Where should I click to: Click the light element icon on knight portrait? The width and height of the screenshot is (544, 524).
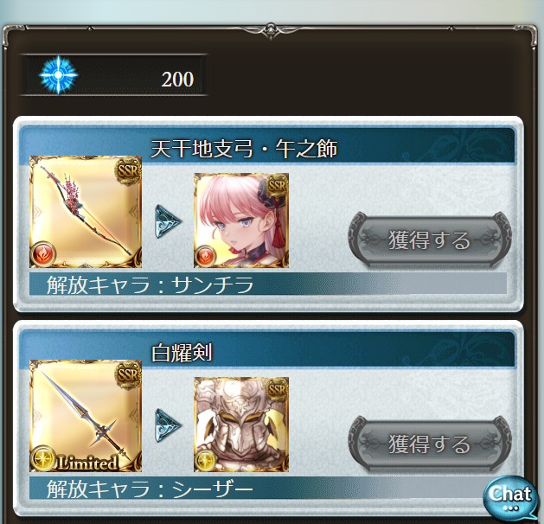click(x=204, y=461)
